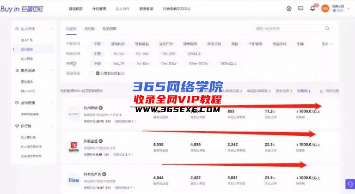This screenshot has height=194, width=355.
Task: Check the notification bell
Action: (312, 8)
